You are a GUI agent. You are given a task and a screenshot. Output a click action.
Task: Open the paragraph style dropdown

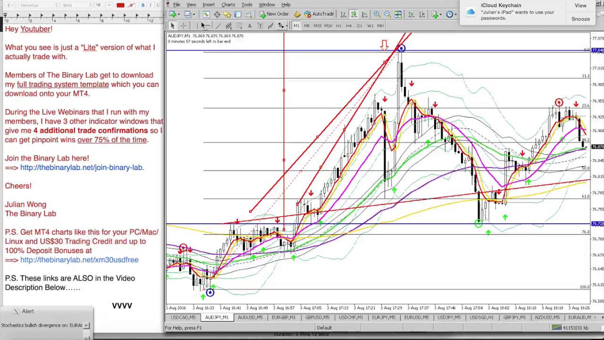click(x=9, y=5)
